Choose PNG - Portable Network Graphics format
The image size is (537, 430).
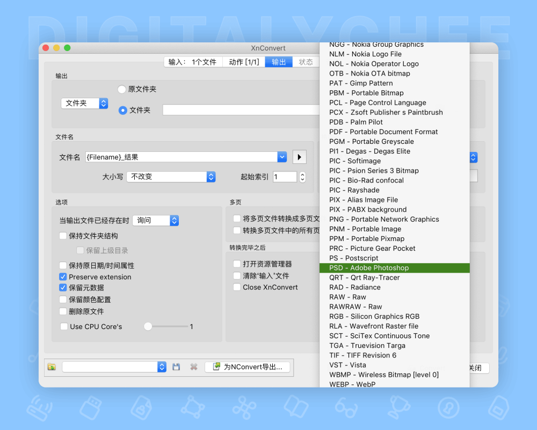pos(395,219)
